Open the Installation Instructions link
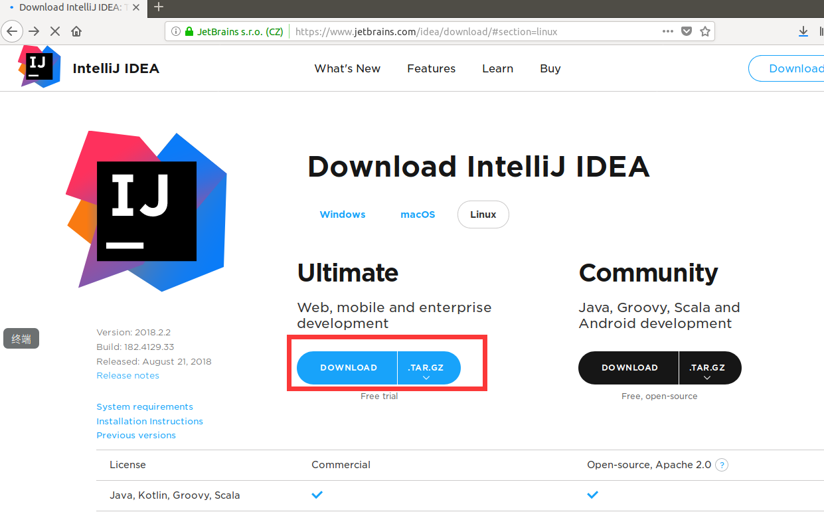 (150, 422)
